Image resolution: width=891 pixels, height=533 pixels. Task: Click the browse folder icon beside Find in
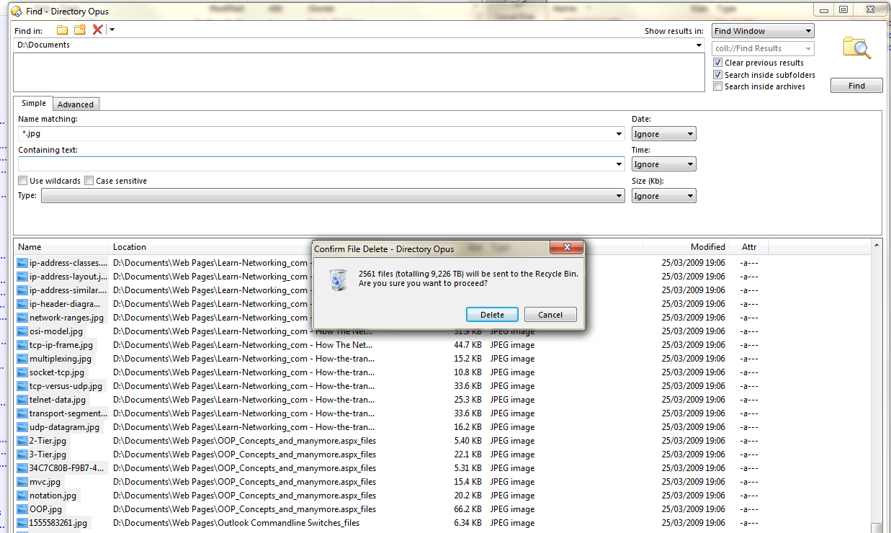click(x=63, y=30)
